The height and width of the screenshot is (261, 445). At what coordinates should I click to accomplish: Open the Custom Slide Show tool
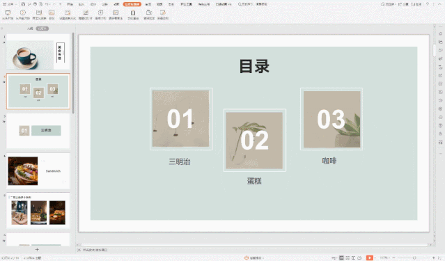(39, 13)
